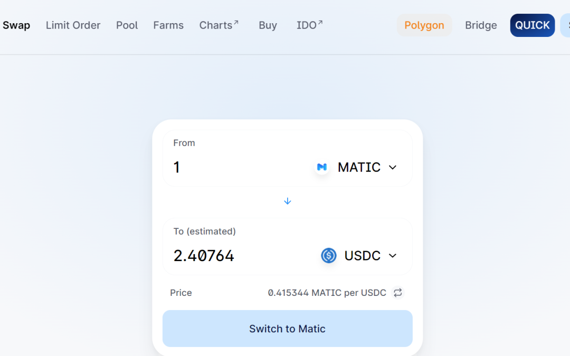Click the Switch to Matic button

(288, 329)
